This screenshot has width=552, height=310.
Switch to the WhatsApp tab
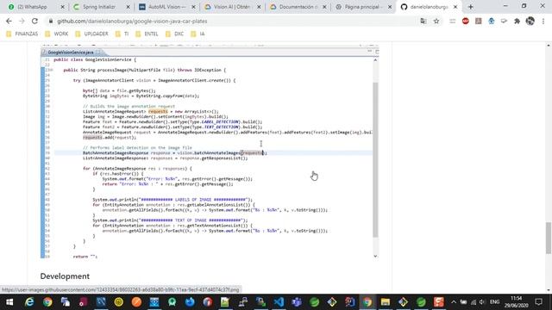[32, 7]
